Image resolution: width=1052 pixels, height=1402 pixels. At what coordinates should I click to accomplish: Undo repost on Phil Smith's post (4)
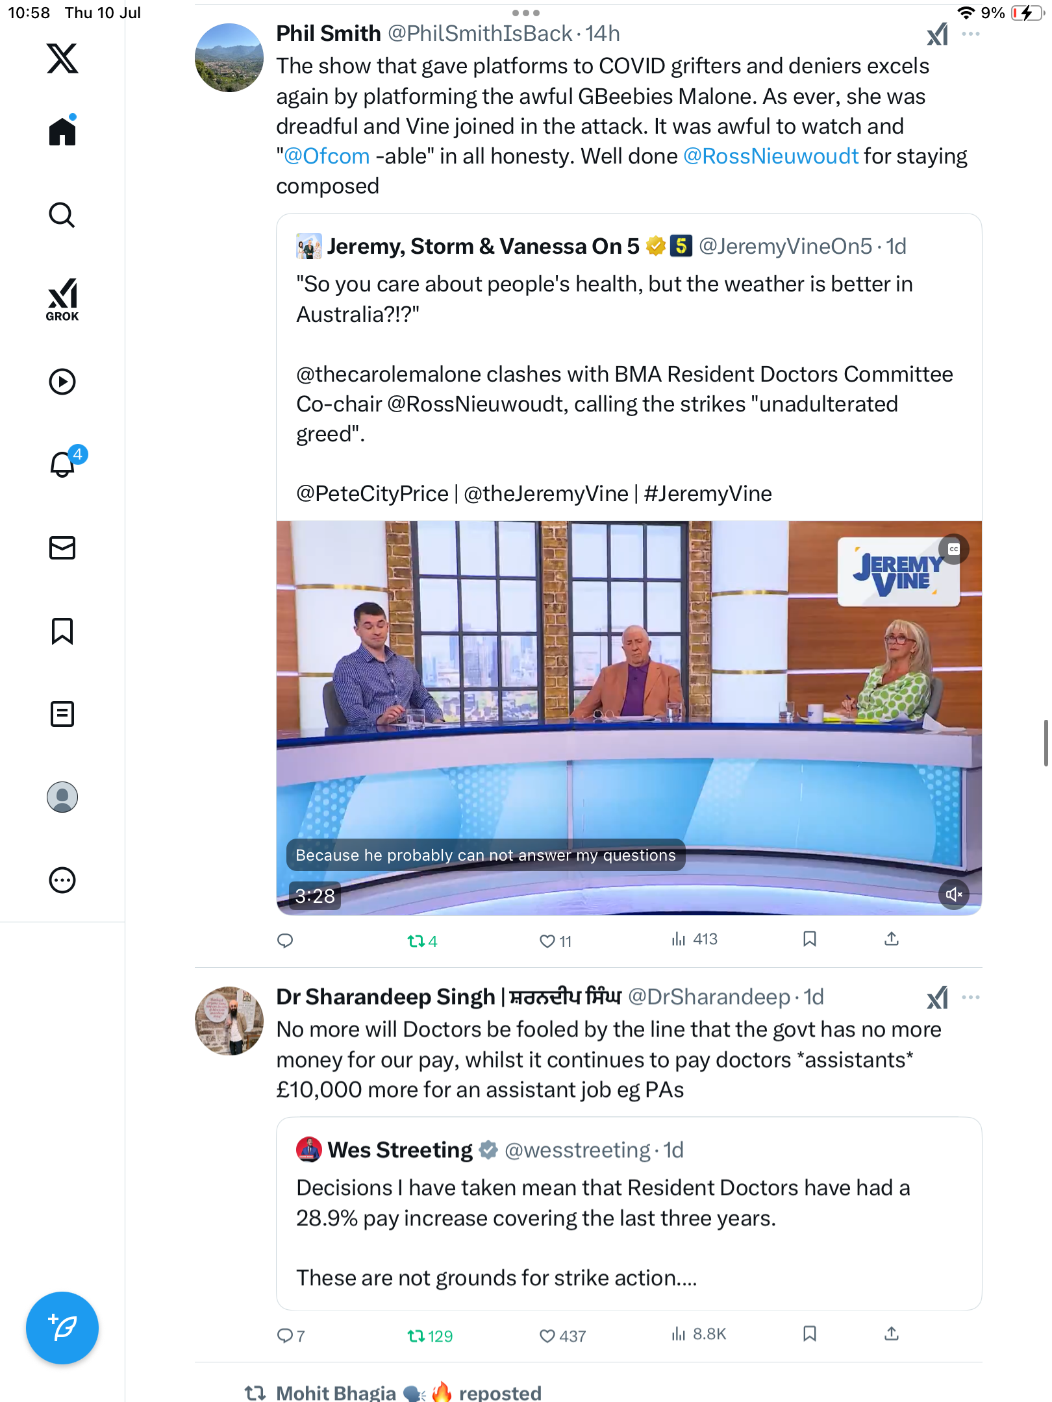(x=422, y=941)
